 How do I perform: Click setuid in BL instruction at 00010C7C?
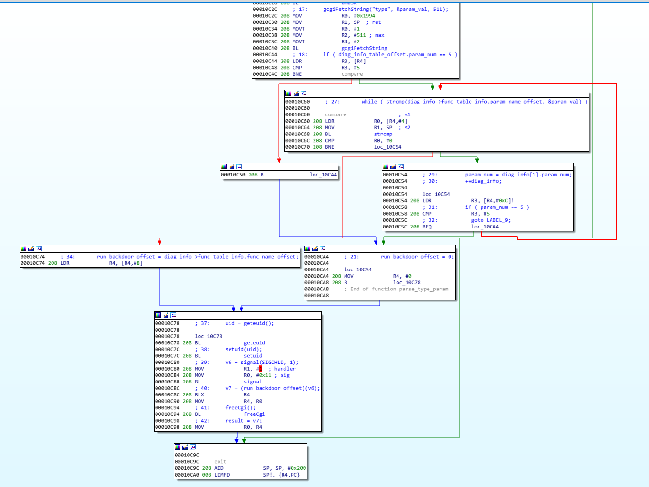tap(253, 356)
